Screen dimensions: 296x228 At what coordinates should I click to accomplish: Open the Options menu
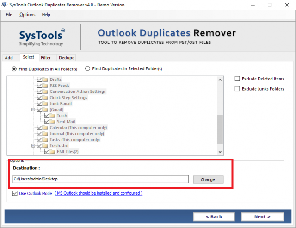[x=27, y=15]
